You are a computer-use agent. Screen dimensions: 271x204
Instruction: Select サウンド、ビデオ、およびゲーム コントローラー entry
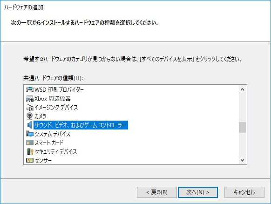point(81,125)
